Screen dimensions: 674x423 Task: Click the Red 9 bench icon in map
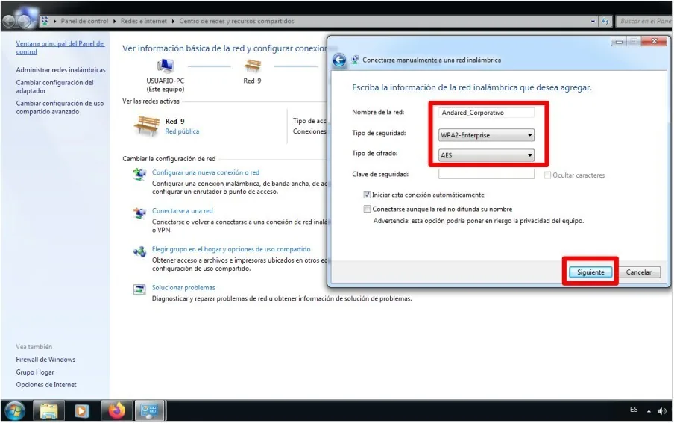click(x=252, y=66)
